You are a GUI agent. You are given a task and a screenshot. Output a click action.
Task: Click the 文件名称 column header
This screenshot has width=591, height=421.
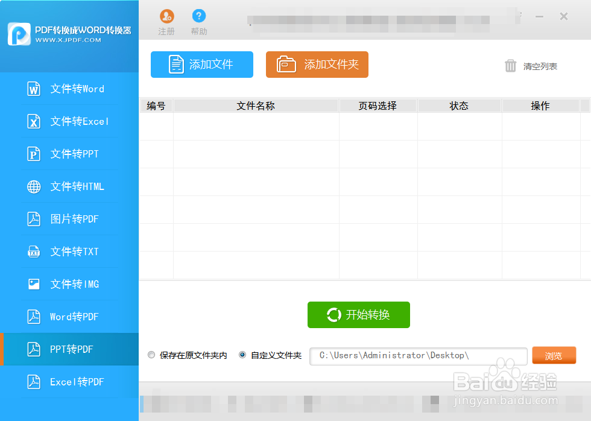256,106
